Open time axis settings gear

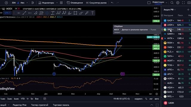click(157, 94)
